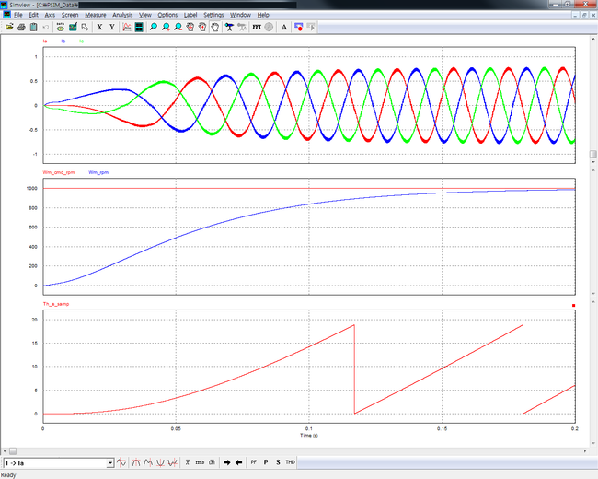Open the File menu

pyautogui.click(x=18, y=15)
